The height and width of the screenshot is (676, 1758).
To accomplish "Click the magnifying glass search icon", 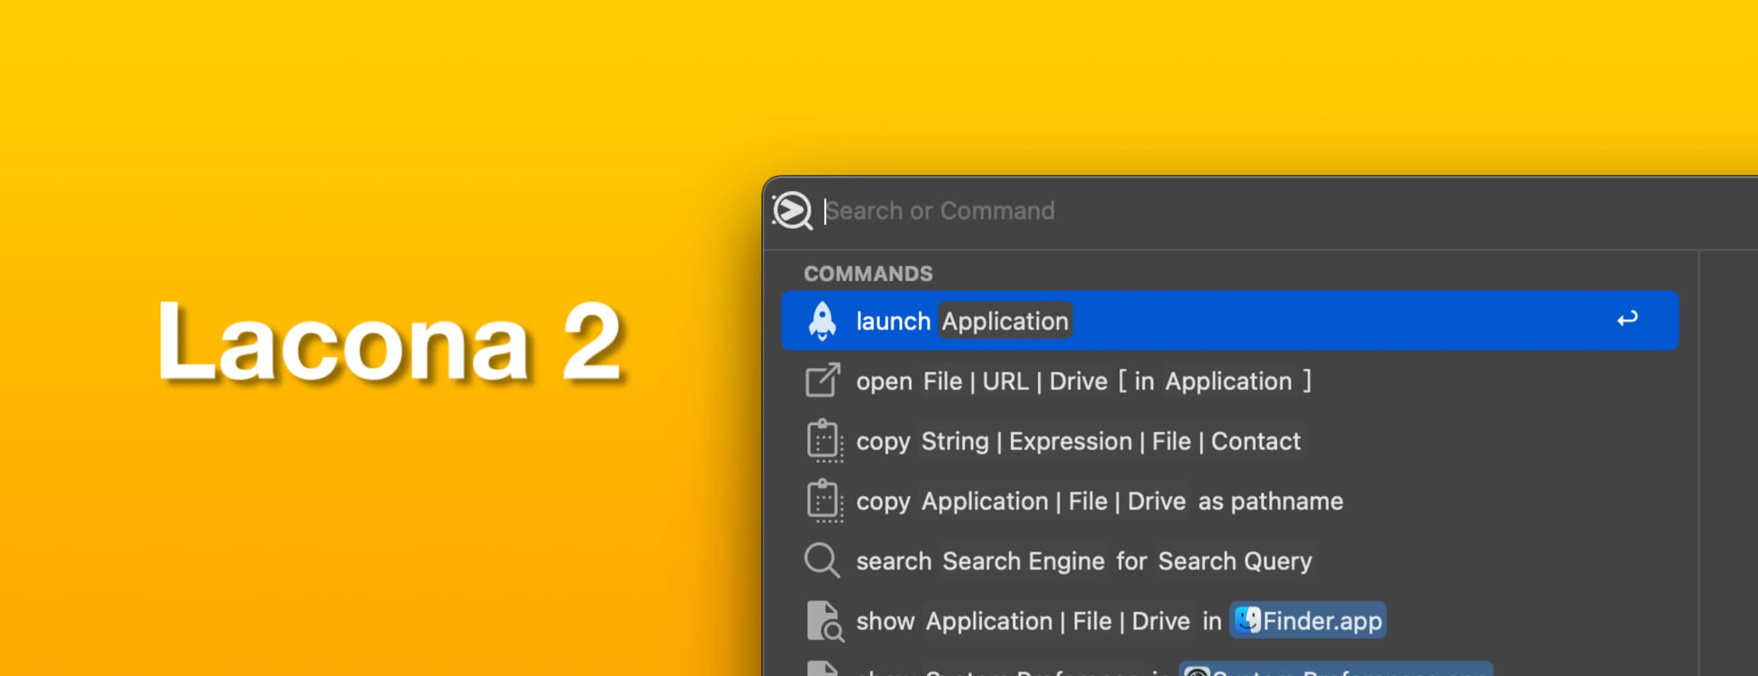I will (x=822, y=561).
